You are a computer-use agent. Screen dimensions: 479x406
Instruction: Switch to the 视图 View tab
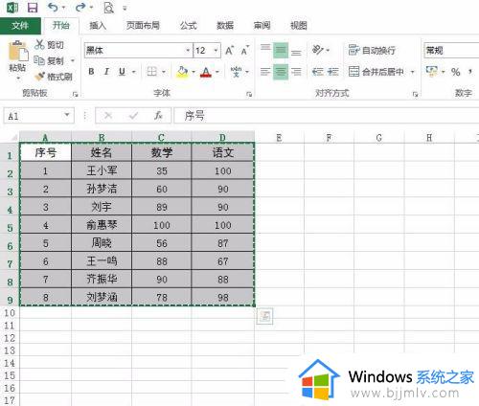click(299, 26)
